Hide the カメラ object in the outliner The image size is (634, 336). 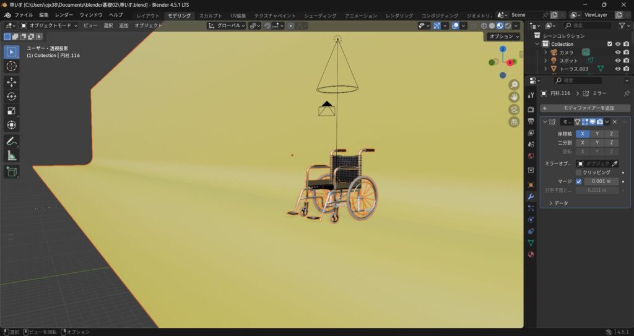tap(617, 53)
